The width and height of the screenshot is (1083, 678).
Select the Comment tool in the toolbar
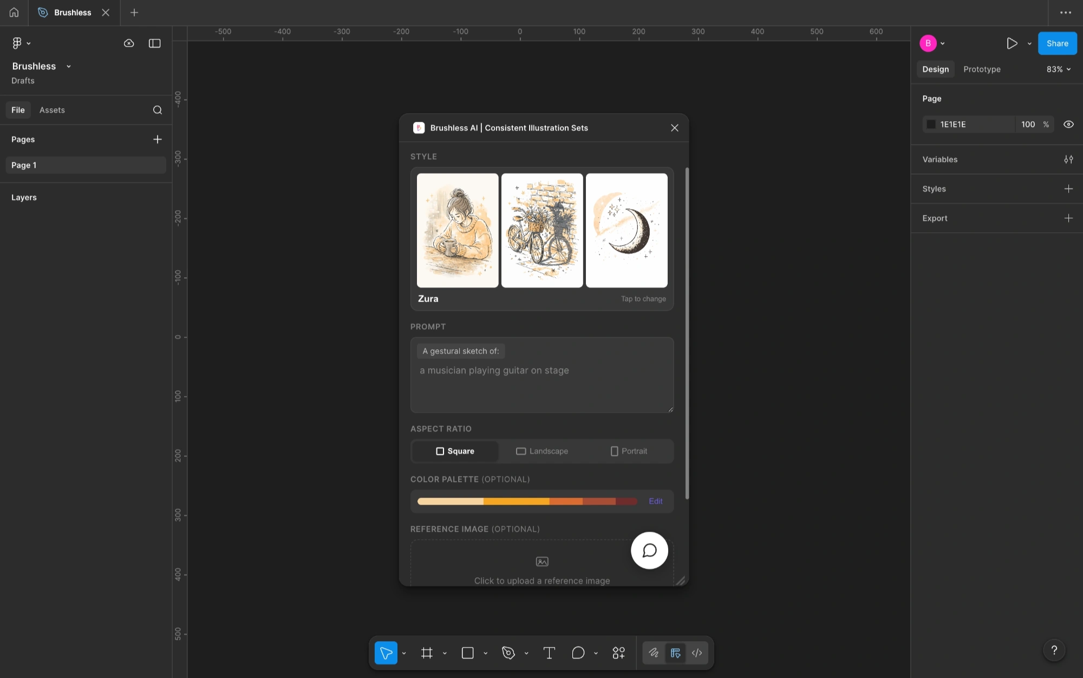(578, 653)
